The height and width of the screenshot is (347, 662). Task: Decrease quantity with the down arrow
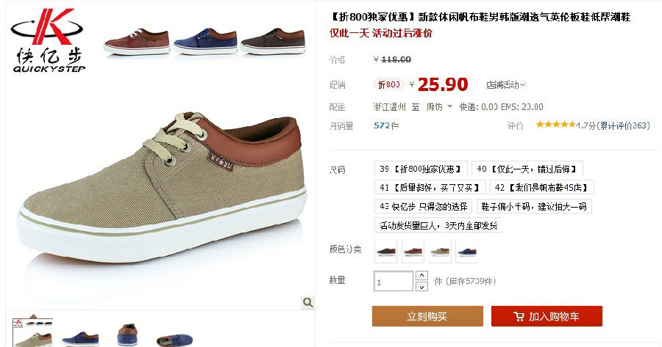tap(421, 287)
